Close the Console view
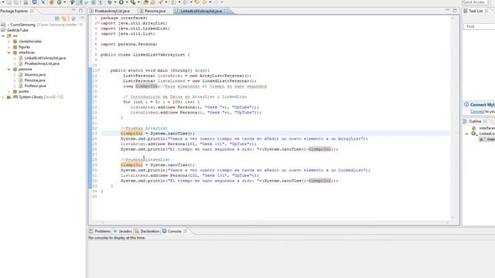495x278 pixels. click(x=186, y=231)
